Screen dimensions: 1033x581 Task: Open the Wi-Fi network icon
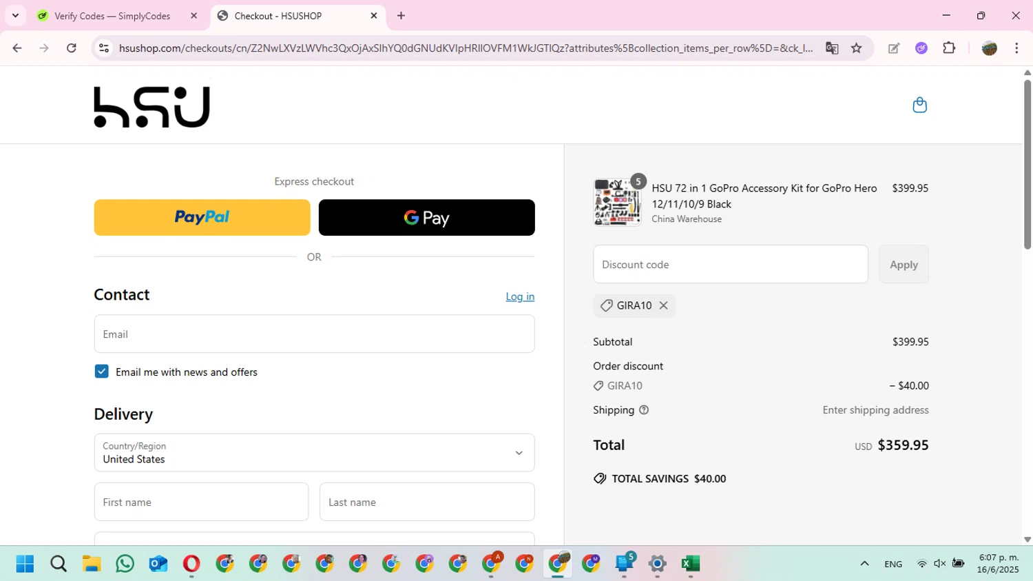click(921, 564)
